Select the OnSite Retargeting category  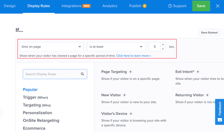tap(41, 121)
